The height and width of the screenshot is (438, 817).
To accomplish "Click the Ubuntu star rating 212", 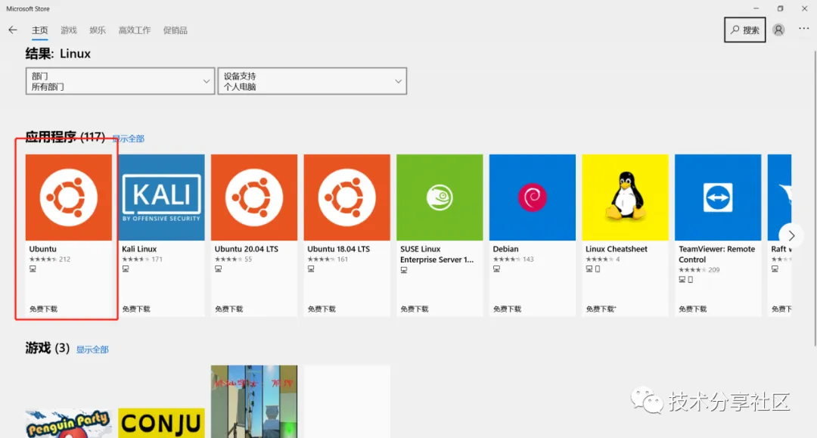I will pyautogui.click(x=50, y=259).
